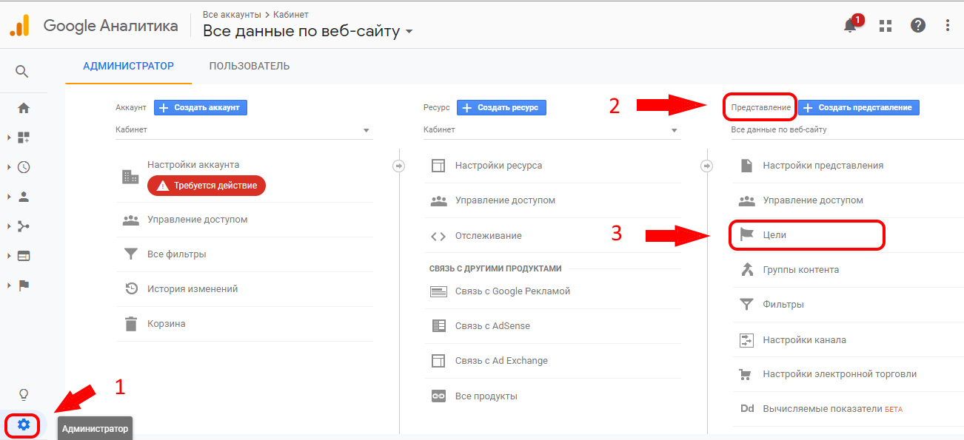Click the All filters funnel icon
The image size is (964, 440).
point(131,254)
